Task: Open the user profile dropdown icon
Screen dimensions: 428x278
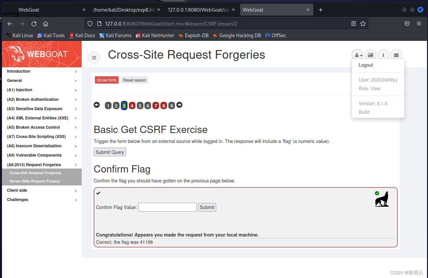Action: [357, 55]
